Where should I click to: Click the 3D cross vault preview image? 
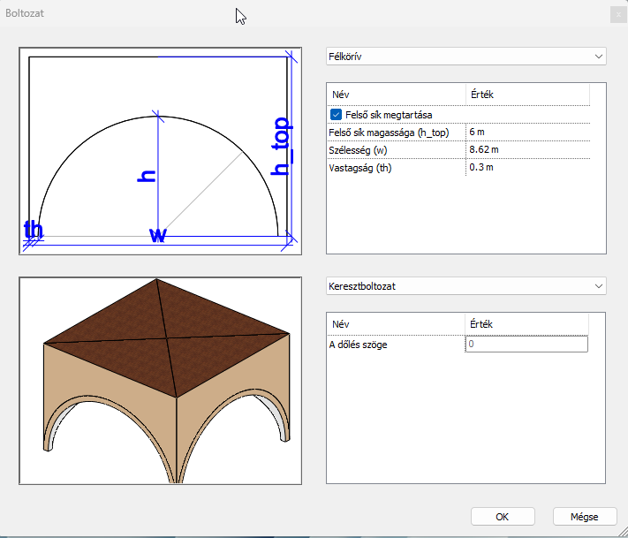(167, 381)
